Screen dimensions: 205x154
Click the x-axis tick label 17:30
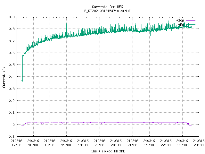tap(16, 145)
